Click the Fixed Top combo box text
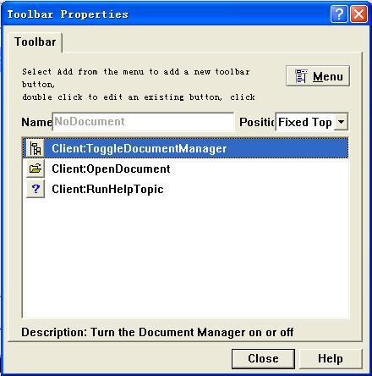Image resolution: width=372 pixels, height=376 pixels. (304, 122)
